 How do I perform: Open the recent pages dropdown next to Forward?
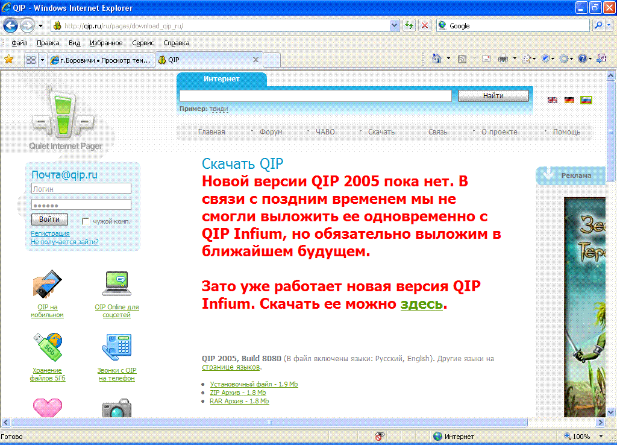click(40, 26)
